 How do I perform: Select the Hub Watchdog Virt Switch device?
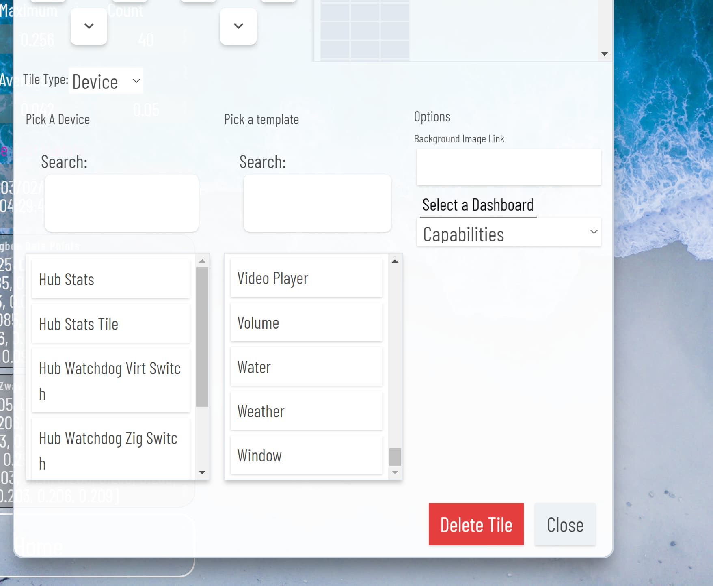coord(110,381)
